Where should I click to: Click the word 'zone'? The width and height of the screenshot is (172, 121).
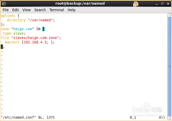[x=5, y=29]
